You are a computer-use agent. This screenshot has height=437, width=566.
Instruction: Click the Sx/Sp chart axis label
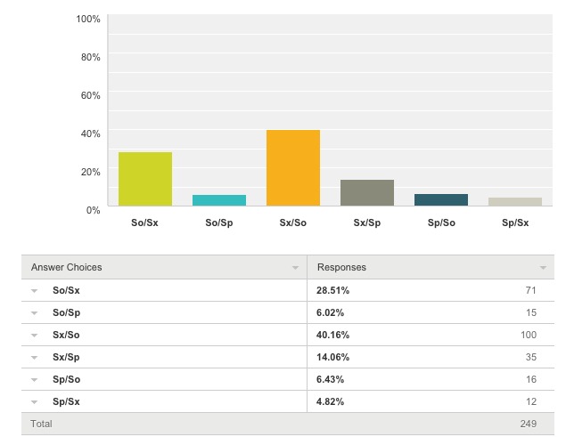(x=367, y=223)
